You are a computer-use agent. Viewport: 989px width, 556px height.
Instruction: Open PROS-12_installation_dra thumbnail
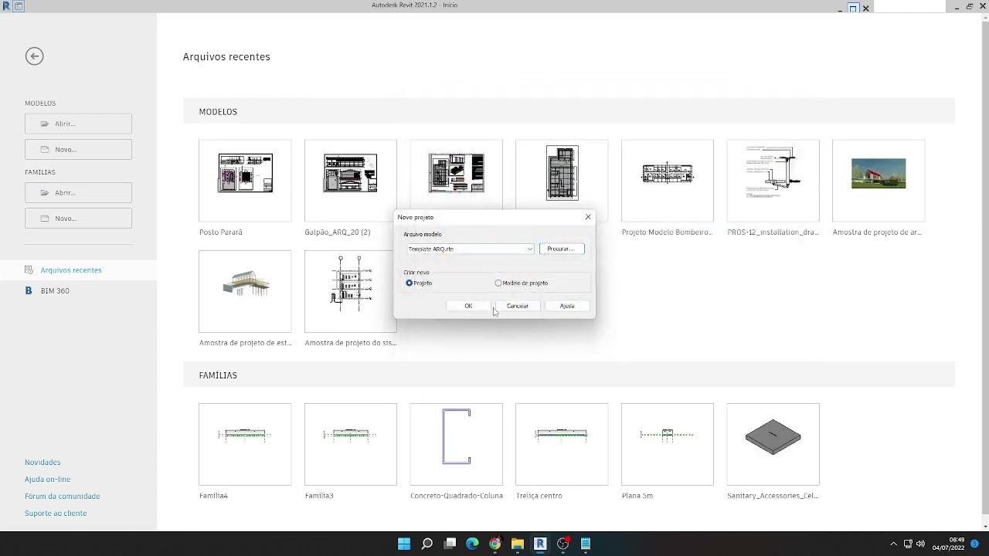coord(773,181)
